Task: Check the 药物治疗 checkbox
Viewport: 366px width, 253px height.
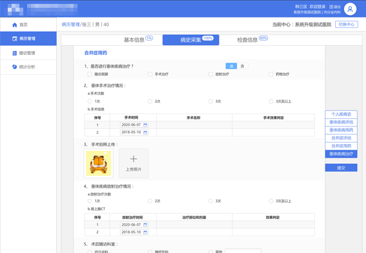Action: (x=270, y=74)
